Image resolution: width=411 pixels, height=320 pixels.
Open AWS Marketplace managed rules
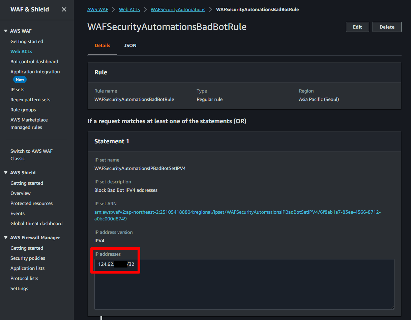click(x=29, y=123)
